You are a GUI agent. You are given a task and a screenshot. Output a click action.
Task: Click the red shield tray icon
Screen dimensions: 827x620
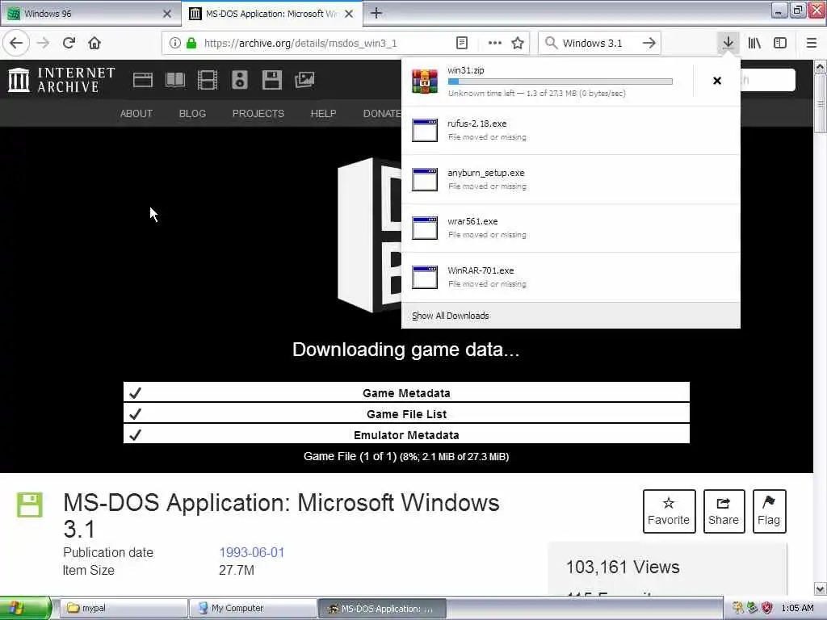[767, 608]
